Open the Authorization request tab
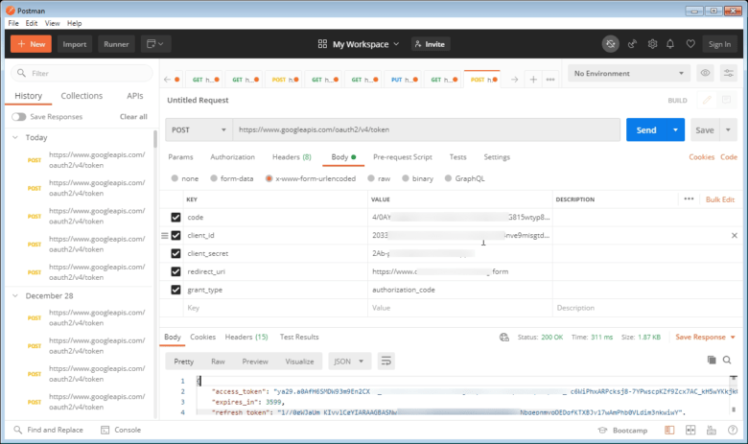Image resolution: width=748 pixels, height=444 pixels. point(232,157)
